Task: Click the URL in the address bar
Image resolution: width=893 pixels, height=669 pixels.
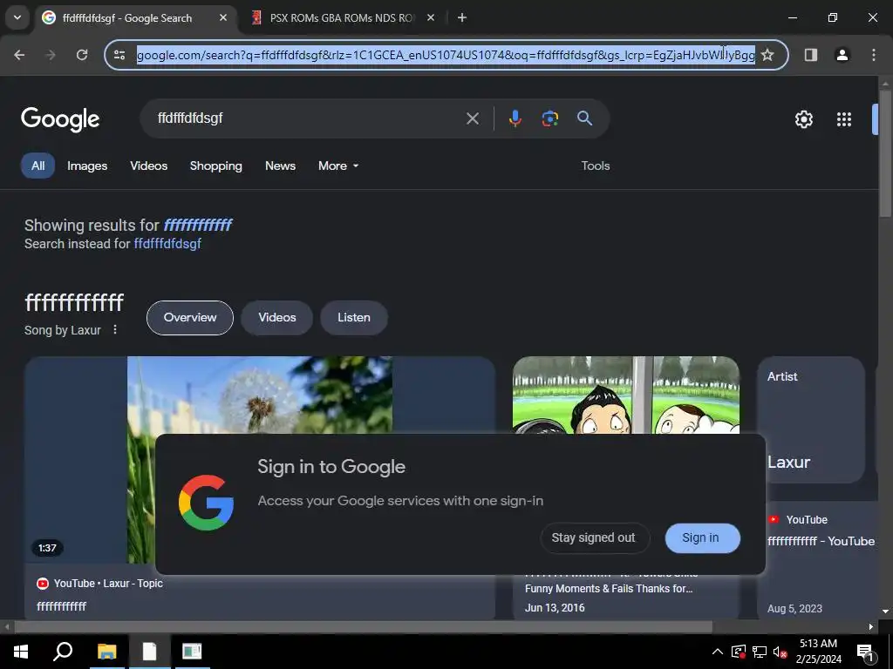Action: click(x=446, y=55)
